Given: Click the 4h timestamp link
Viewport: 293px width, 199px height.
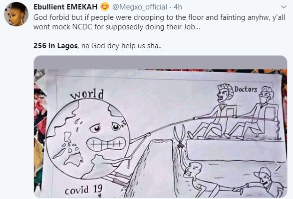Looking at the screenshot, I should pos(178,7).
